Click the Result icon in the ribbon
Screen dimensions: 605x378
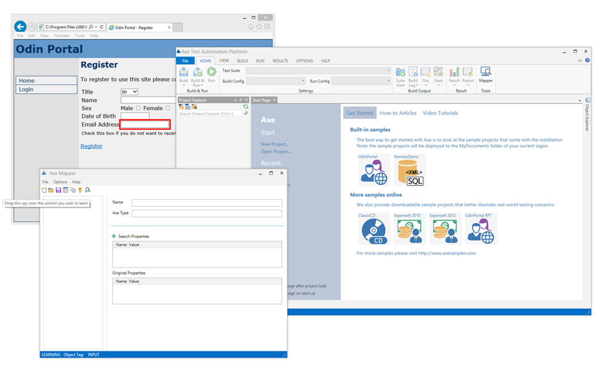pyautogui.click(x=455, y=72)
